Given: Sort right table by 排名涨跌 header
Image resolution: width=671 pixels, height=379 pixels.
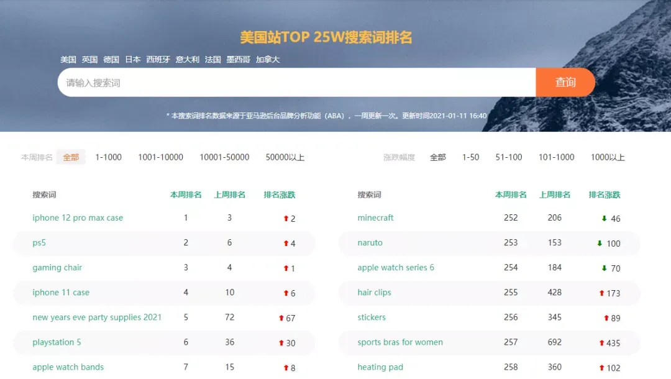Looking at the screenshot, I should pos(605,194).
